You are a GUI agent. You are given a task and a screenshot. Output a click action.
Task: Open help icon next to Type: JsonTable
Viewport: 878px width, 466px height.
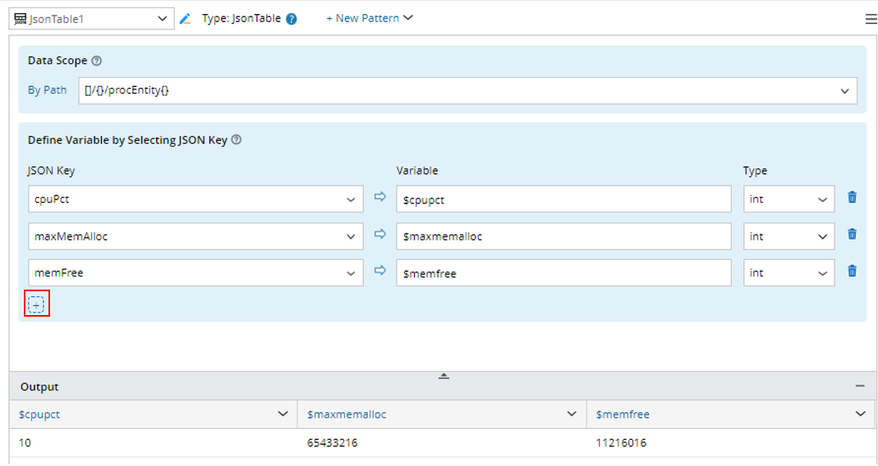pyautogui.click(x=292, y=19)
